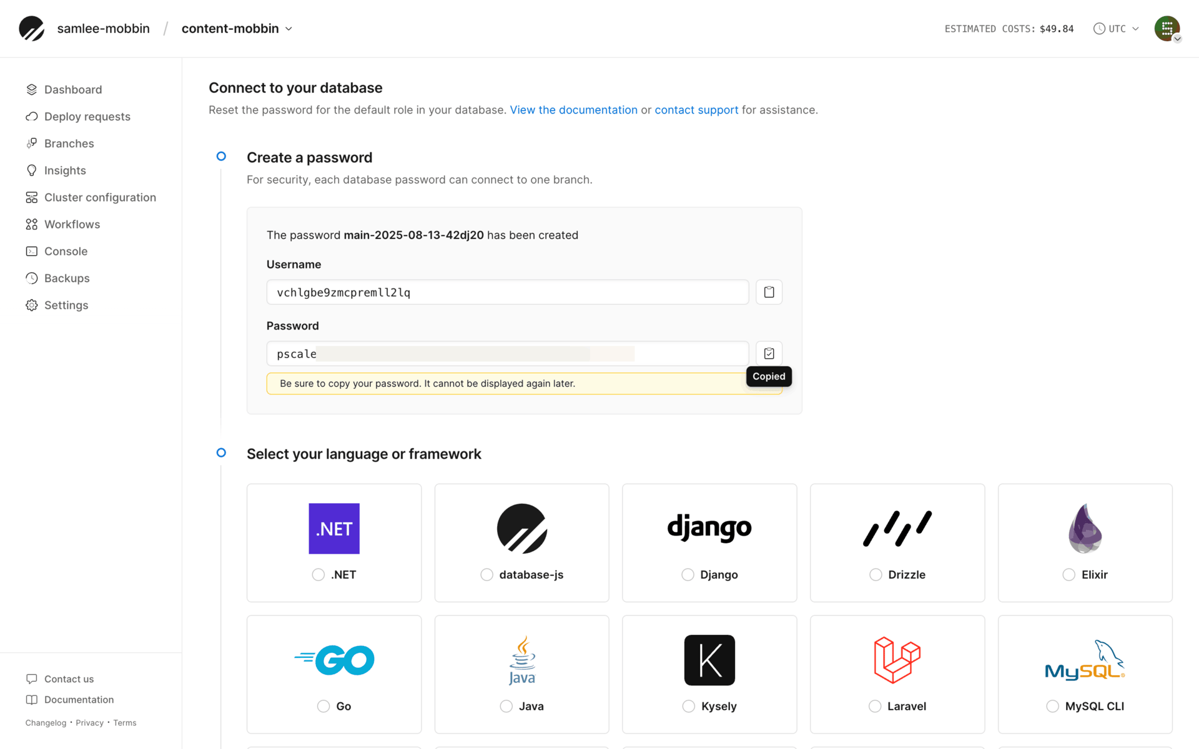The width and height of the screenshot is (1199, 749).
Task: Select the MySQL CLI radio button
Action: (1053, 707)
